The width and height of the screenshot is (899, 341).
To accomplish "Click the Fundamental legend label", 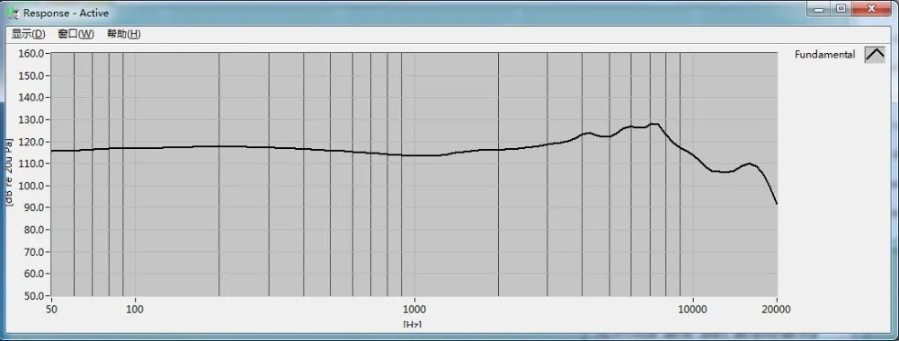I will click(x=824, y=55).
